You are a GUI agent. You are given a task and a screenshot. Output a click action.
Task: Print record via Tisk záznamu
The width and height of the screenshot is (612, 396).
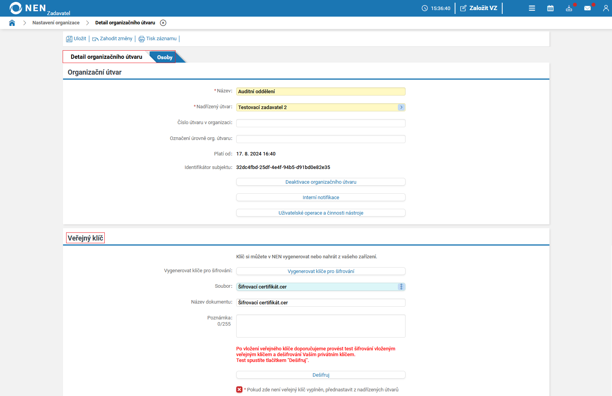point(158,39)
